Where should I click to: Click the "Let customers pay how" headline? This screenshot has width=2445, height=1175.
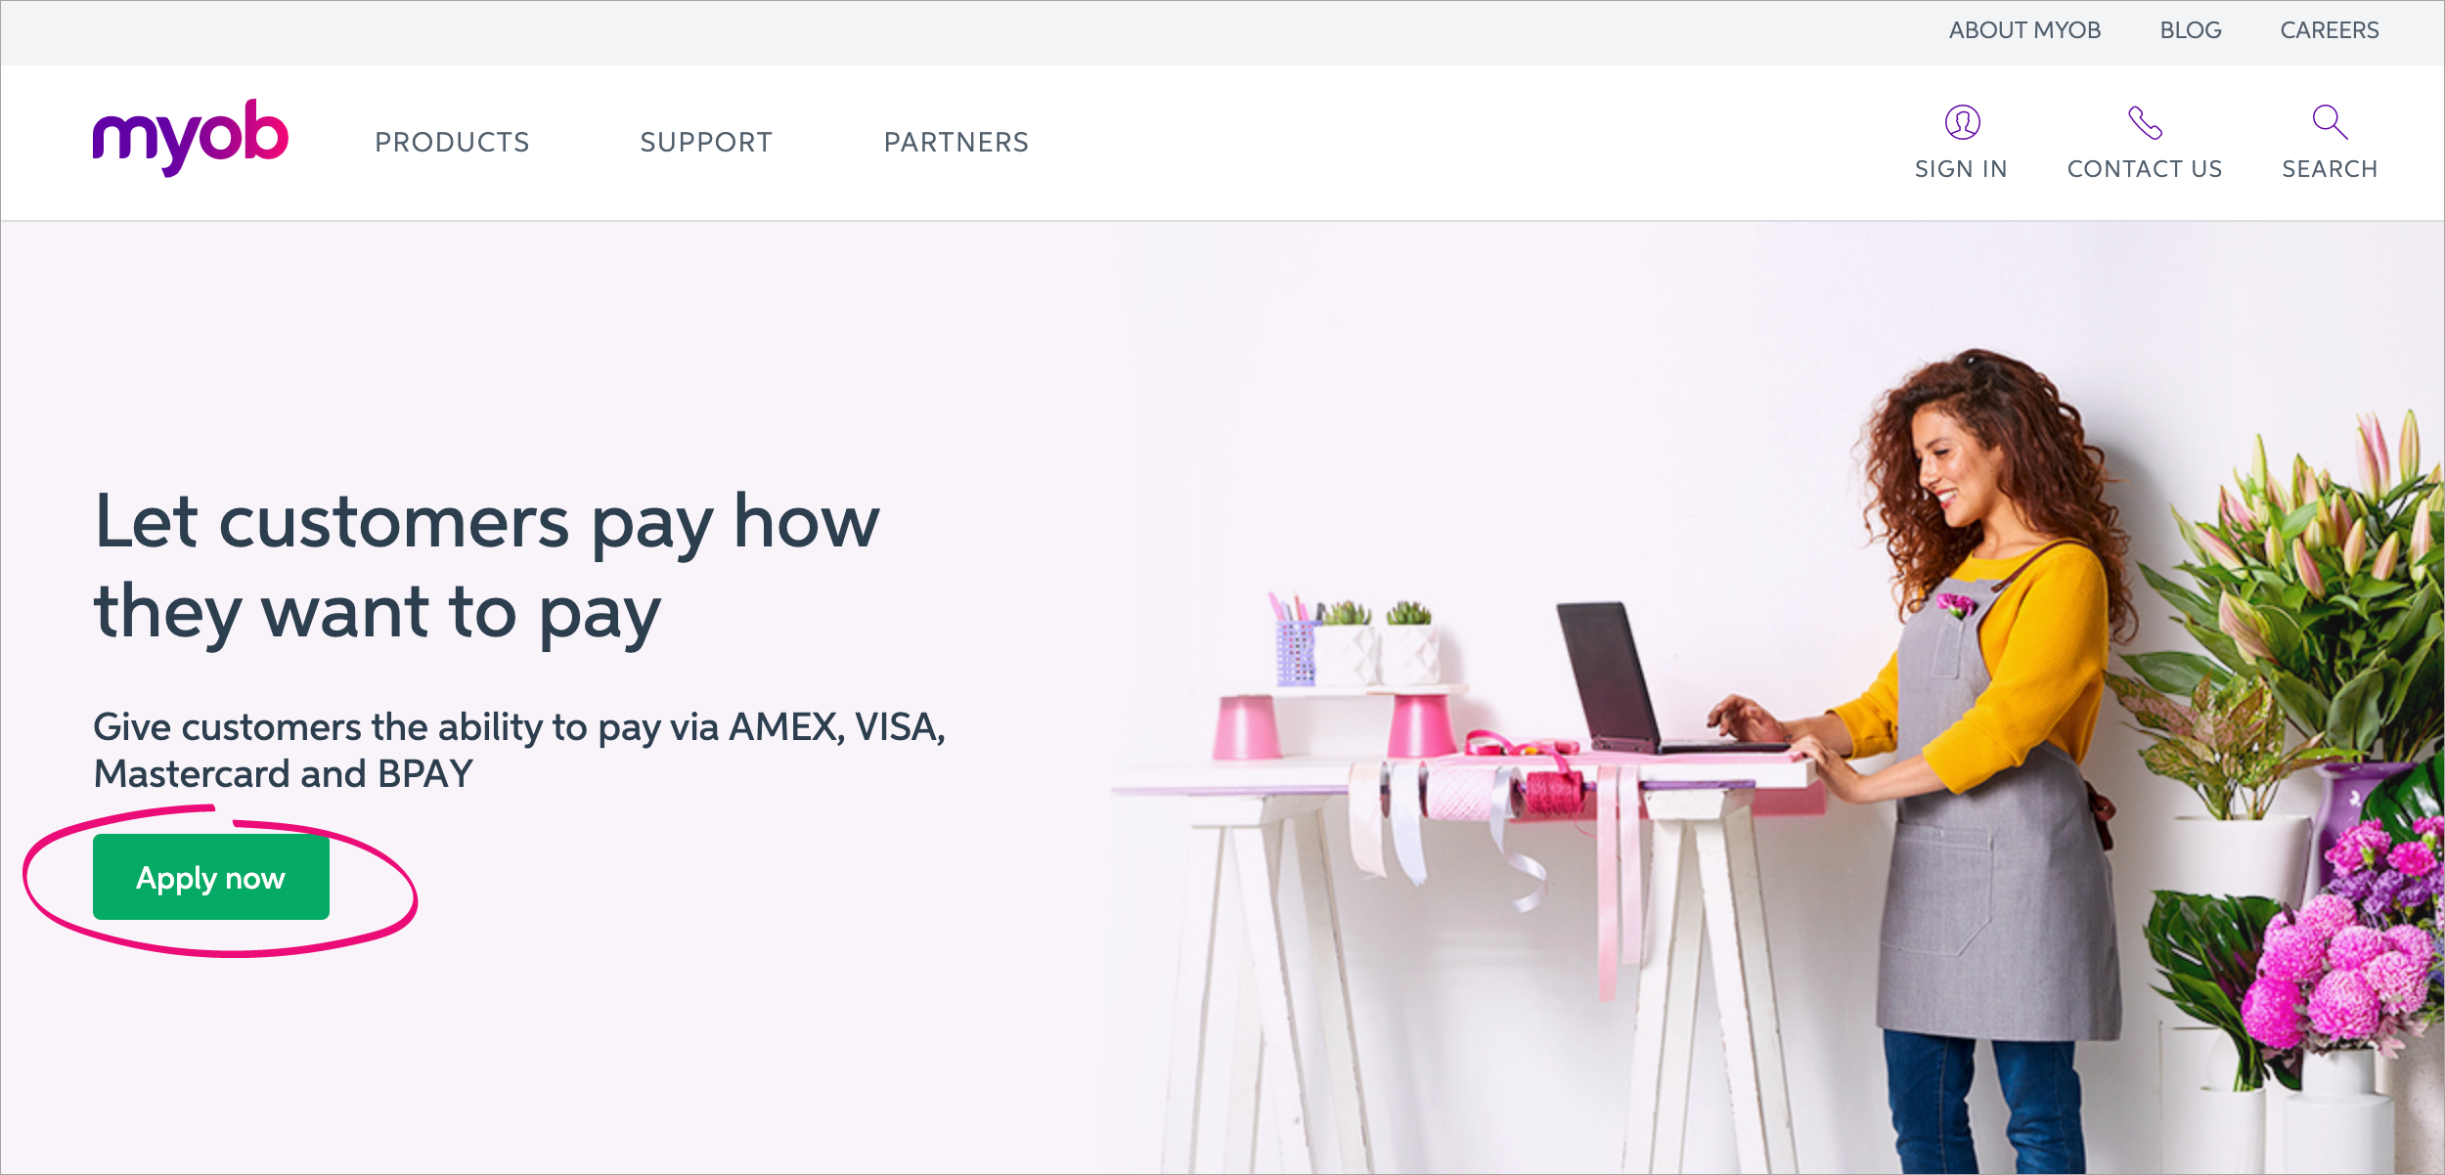click(x=487, y=523)
